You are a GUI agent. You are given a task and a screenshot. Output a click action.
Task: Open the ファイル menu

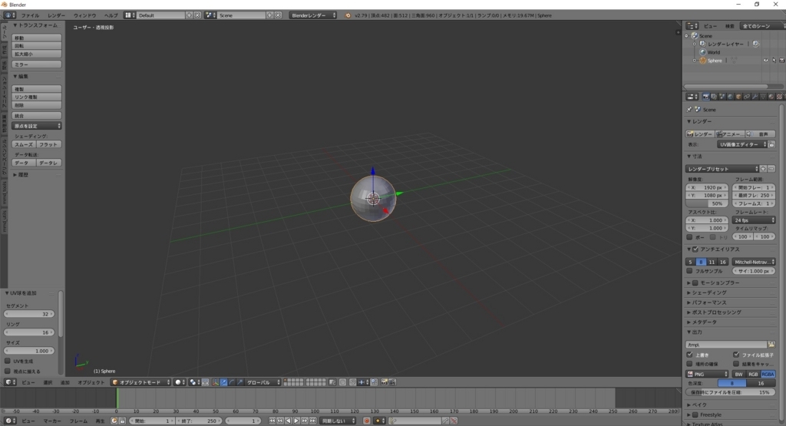pos(30,15)
